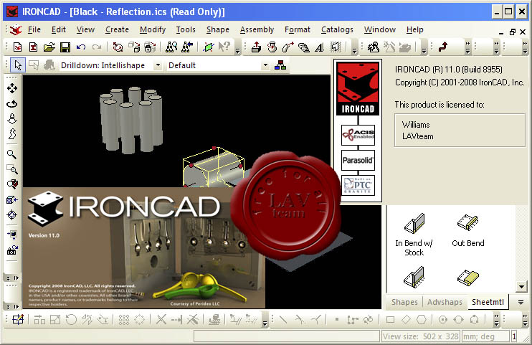
Task: Click the Extrude shape icon
Action: [x=256, y=47]
